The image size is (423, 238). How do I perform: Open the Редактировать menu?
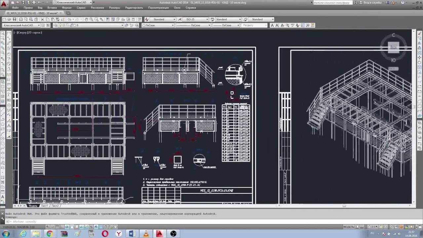tap(134, 8)
